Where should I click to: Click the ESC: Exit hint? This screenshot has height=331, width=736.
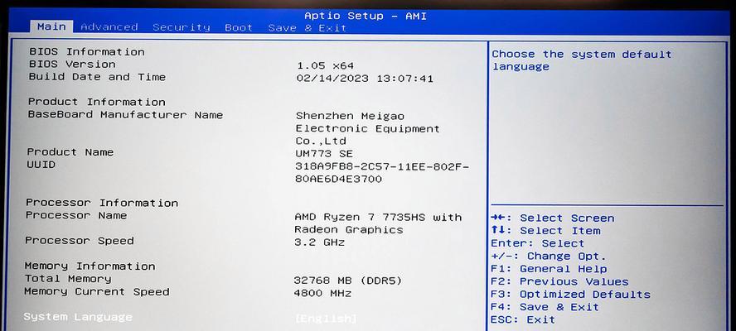(523, 319)
